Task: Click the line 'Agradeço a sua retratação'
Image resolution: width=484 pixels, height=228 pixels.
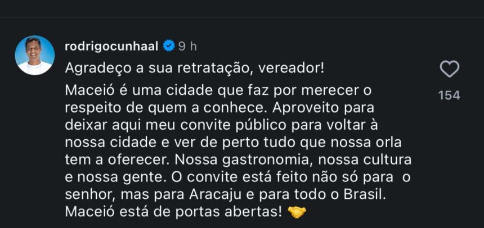Action: pos(157,69)
